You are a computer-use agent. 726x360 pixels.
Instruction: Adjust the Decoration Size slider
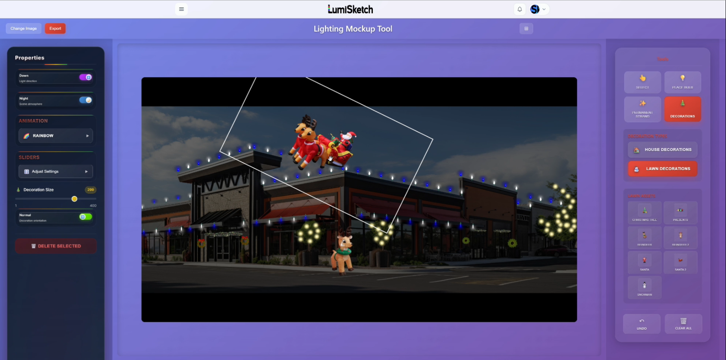(74, 199)
